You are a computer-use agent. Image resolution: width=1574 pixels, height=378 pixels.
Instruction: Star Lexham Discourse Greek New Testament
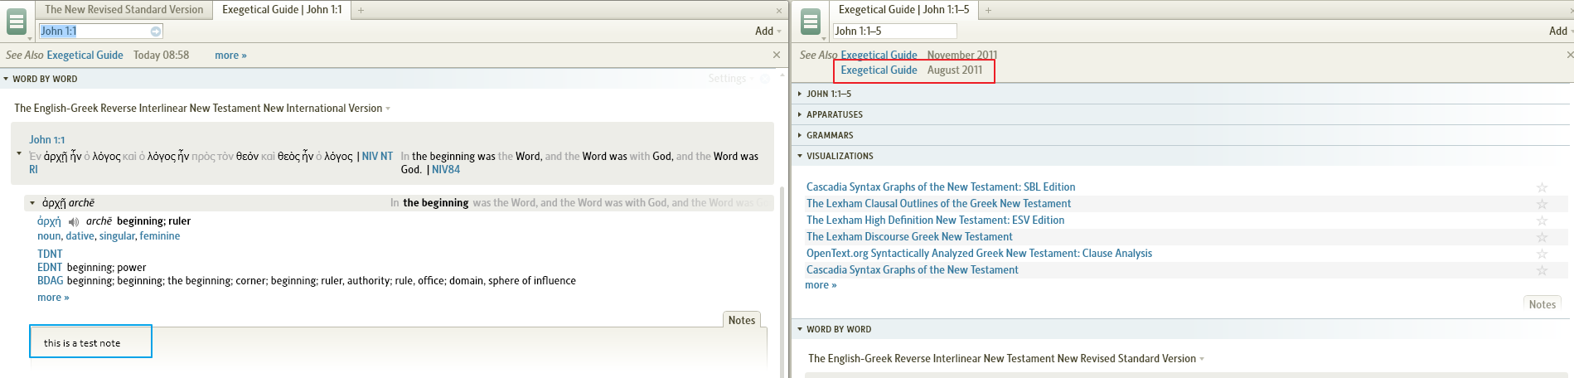click(1542, 237)
